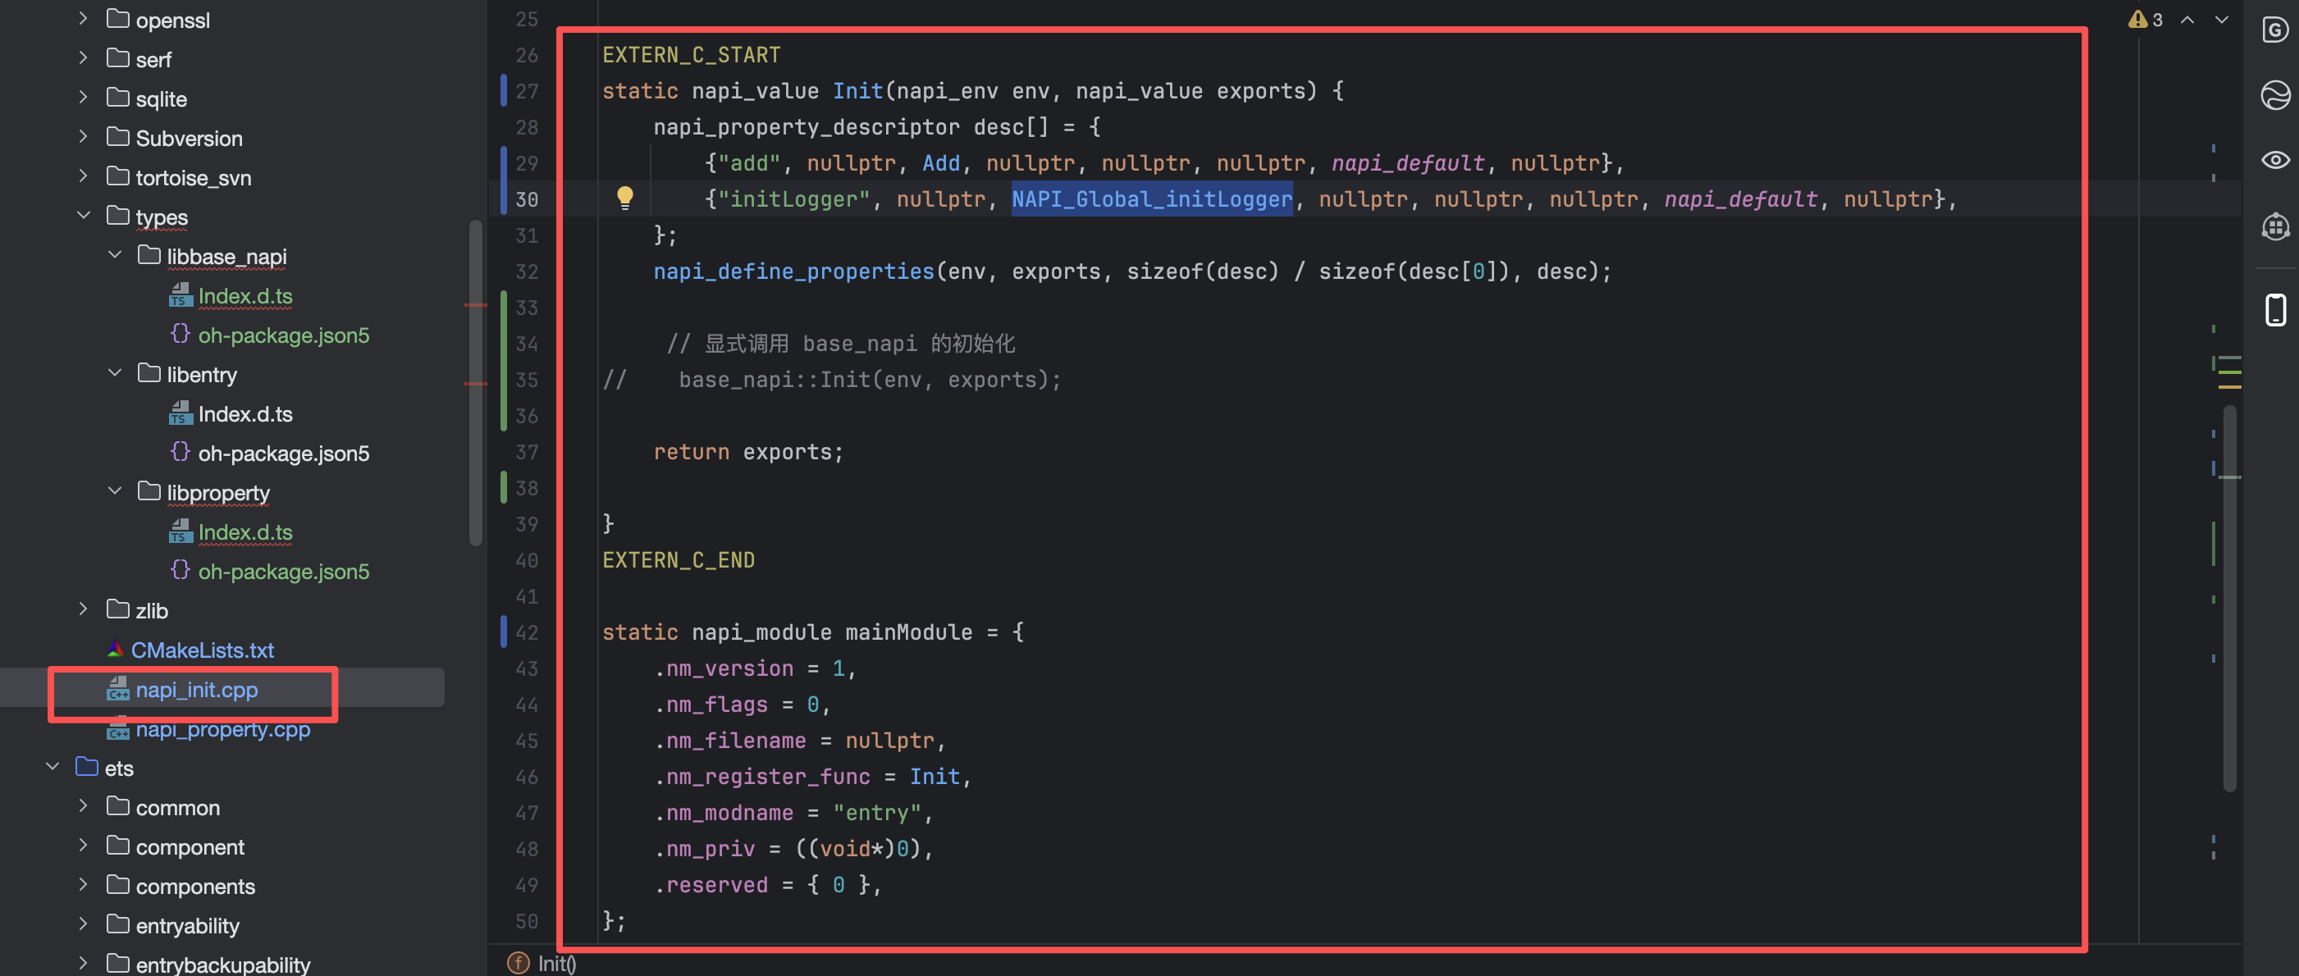Open the G tool window in right sidebar
The width and height of the screenshot is (2299, 976).
point(2274,30)
